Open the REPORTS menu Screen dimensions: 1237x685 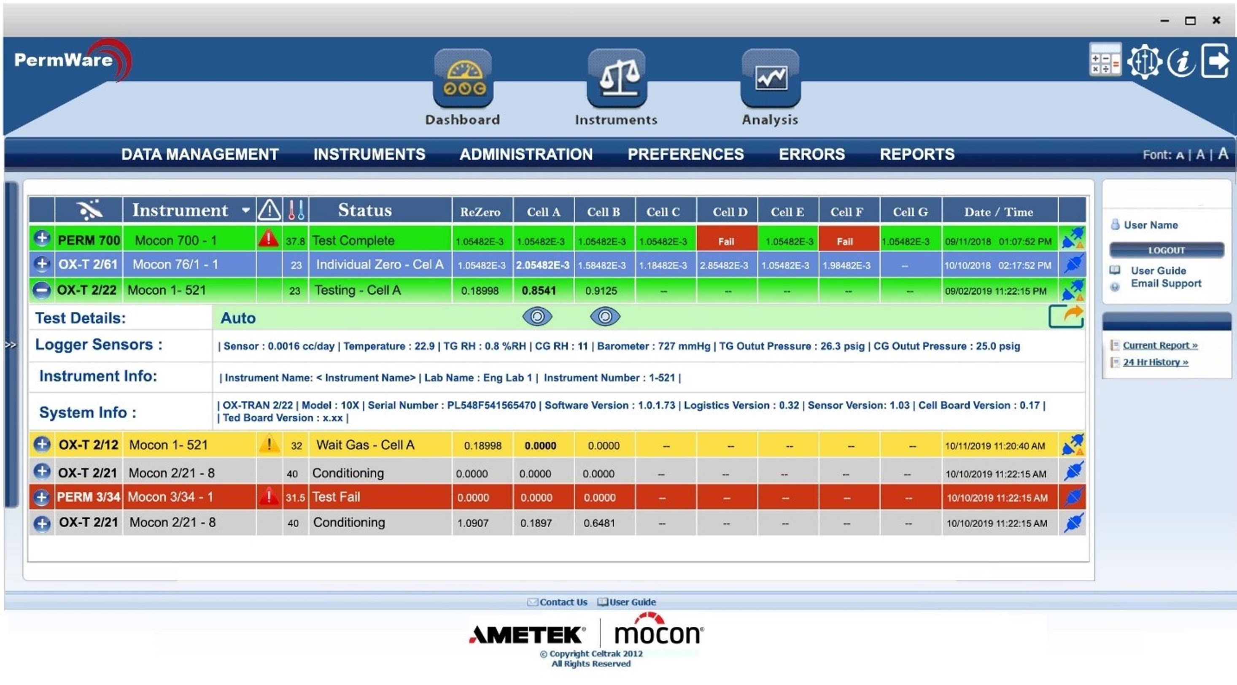(917, 154)
